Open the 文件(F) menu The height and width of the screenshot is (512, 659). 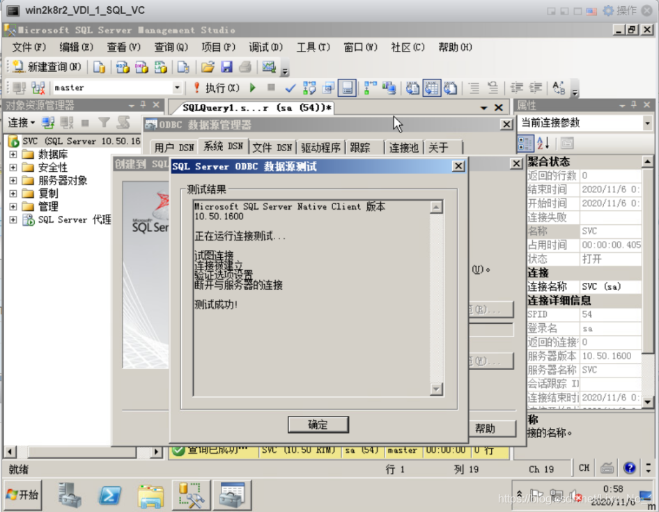(29, 47)
